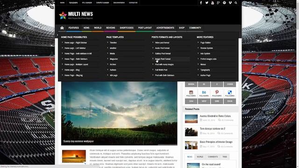This screenshot has width=299, height=168.
Task: Open the Google Plus social icon
Action: [x=218, y=3]
